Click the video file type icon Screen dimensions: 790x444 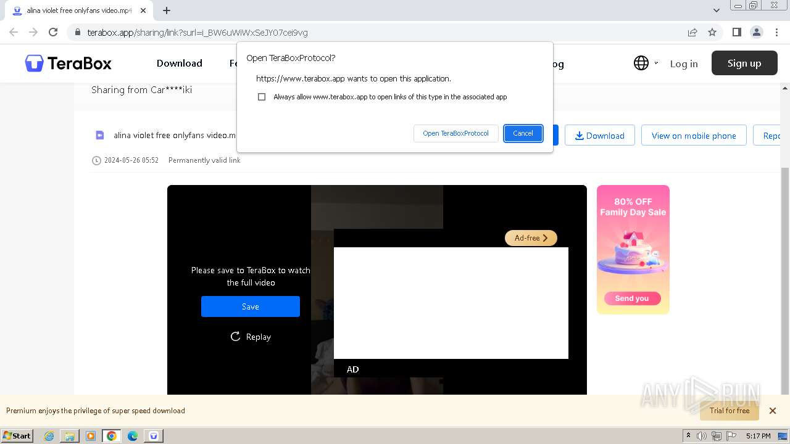click(x=100, y=135)
